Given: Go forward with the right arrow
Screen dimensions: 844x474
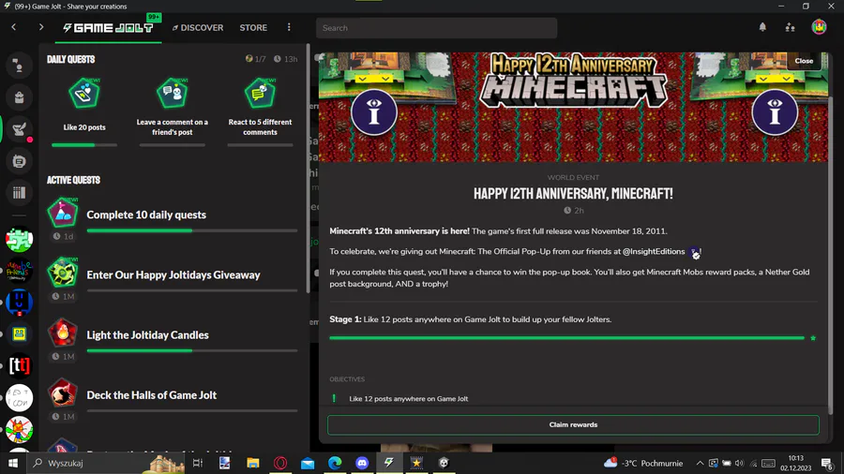Looking at the screenshot, I should pos(41,27).
